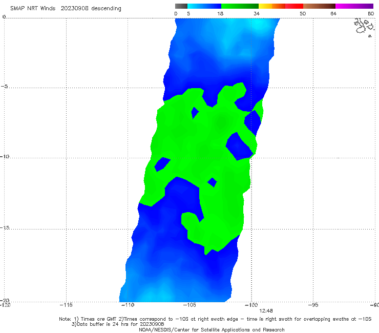Click the Galapagos islands outline on the map
This screenshot has width=379, height=333.
pos(365,27)
